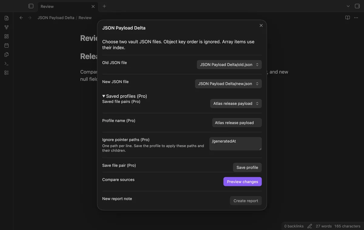Open graph view icon in ribbon

(6, 27)
